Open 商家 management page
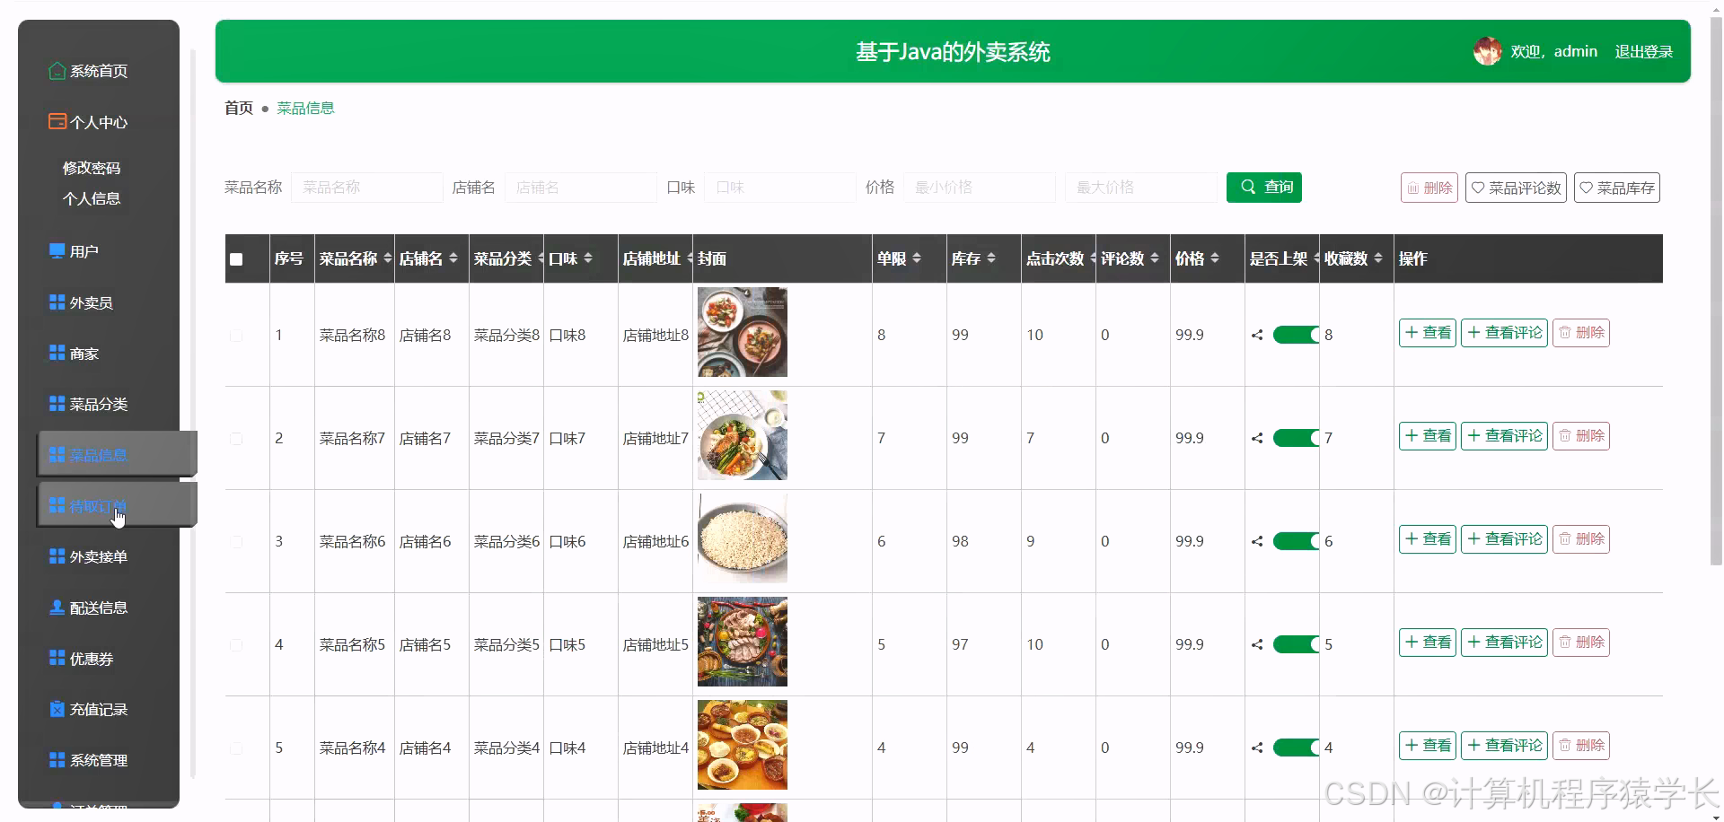Screen dimensions: 1724x822 (84, 353)
